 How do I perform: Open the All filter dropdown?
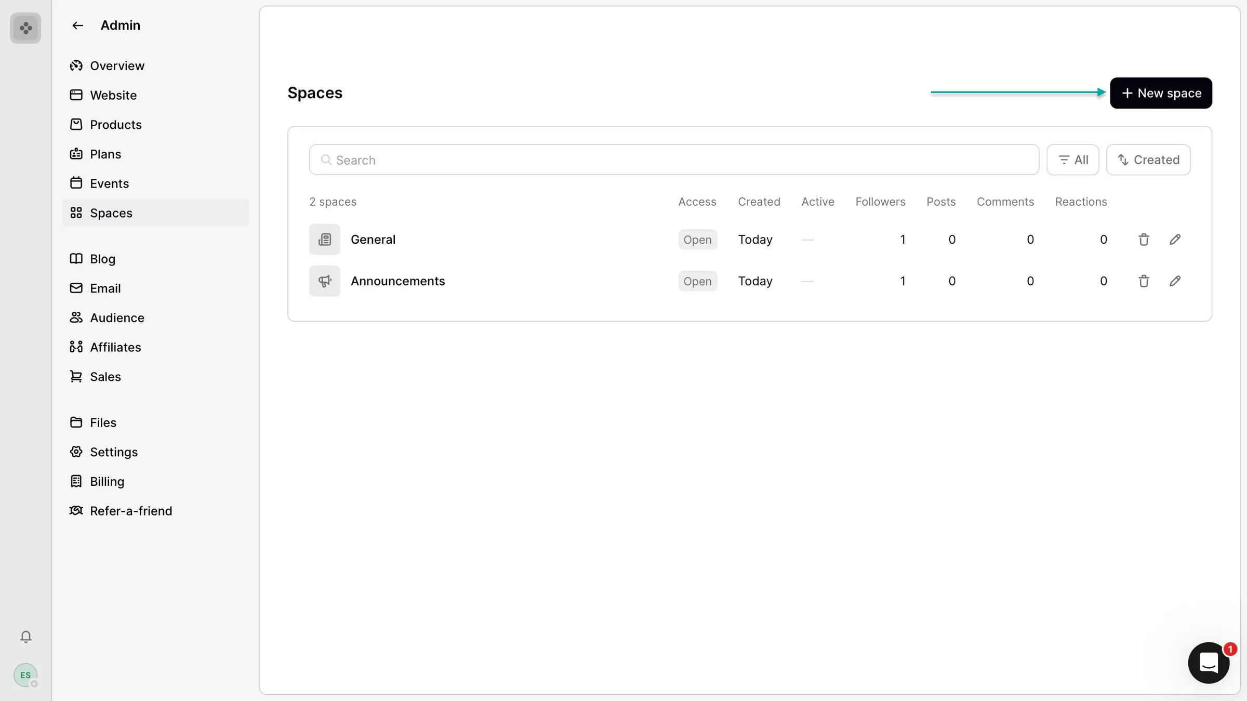coord(1072,160)
